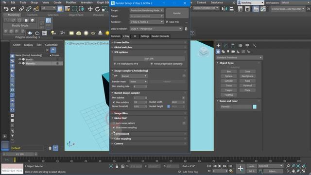The width and height of the screenshot is (311, 175).
Task: Click the V-Ray sun light icon
Action: [107, 33]
